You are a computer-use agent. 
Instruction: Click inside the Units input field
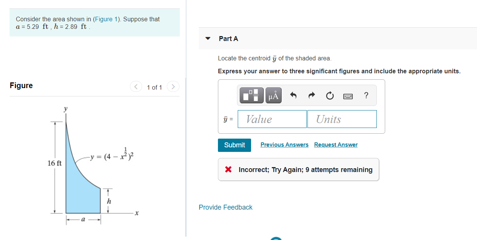[x=342, y=119]
